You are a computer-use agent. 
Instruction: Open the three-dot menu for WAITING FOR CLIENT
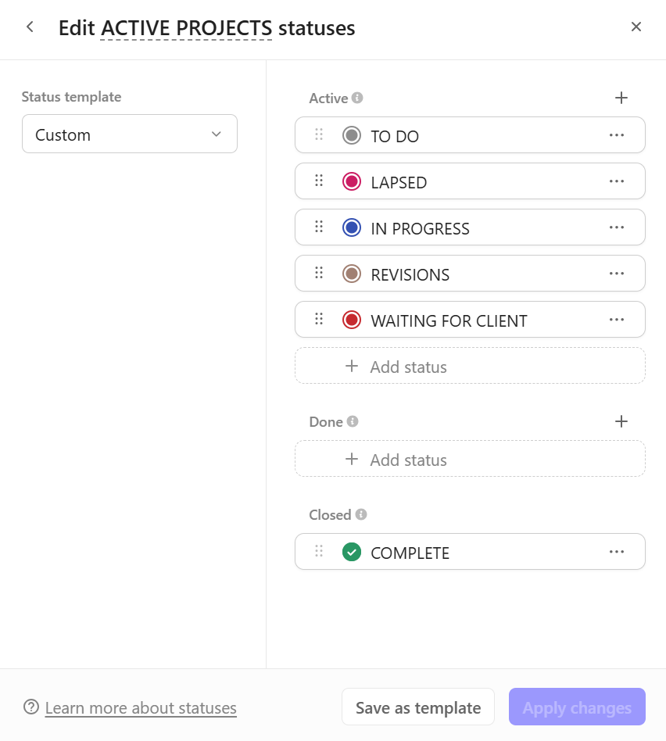pos(617,320)
